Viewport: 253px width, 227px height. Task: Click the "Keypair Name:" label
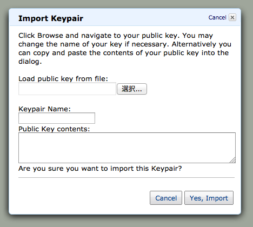[44, 109]
